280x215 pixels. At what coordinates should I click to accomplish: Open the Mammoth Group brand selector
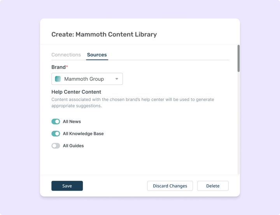[x=87, y=79]
